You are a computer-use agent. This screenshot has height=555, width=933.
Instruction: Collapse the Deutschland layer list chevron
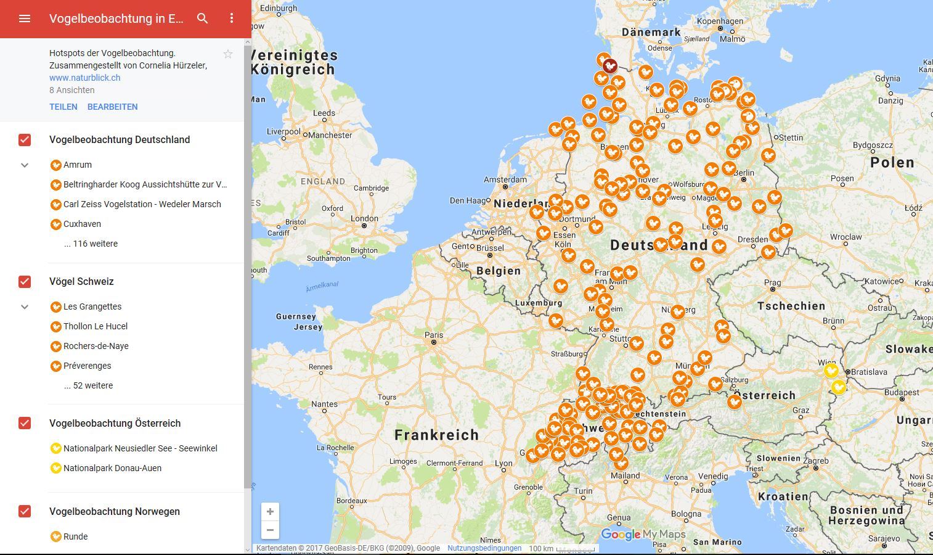[25, 165]
